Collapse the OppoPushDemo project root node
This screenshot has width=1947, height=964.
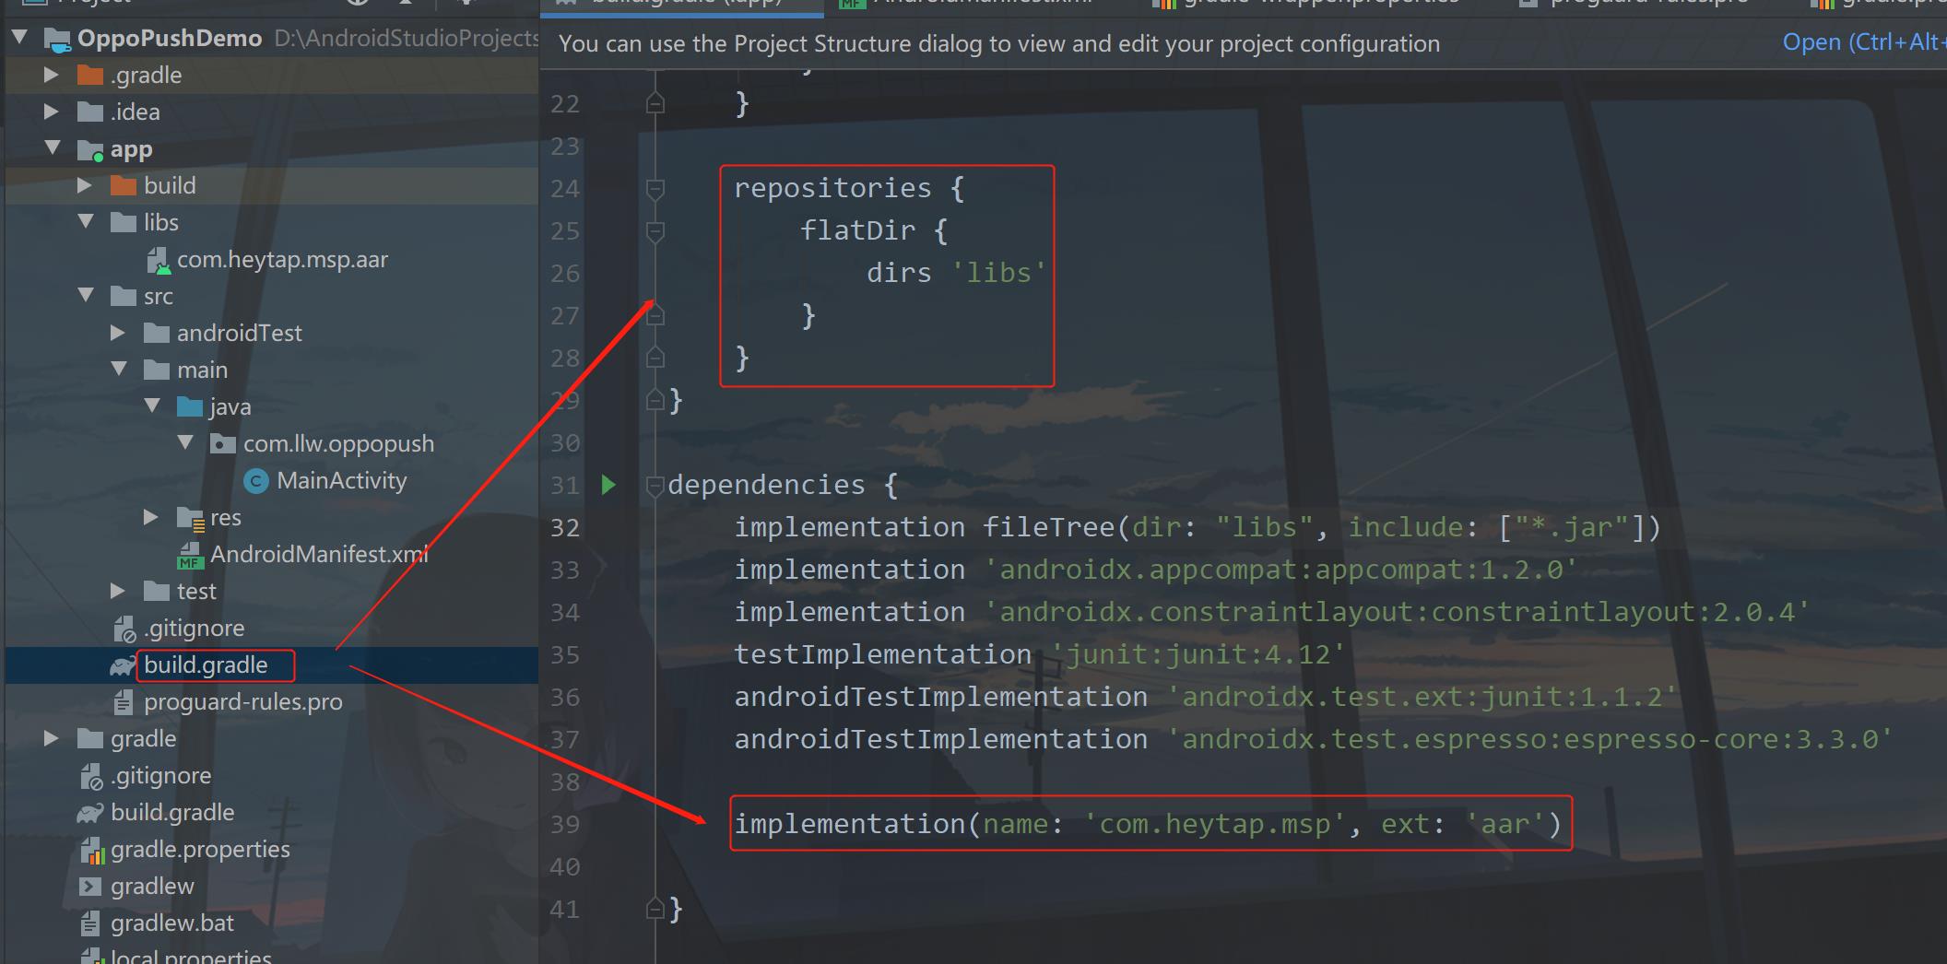[x=20, y=38]
